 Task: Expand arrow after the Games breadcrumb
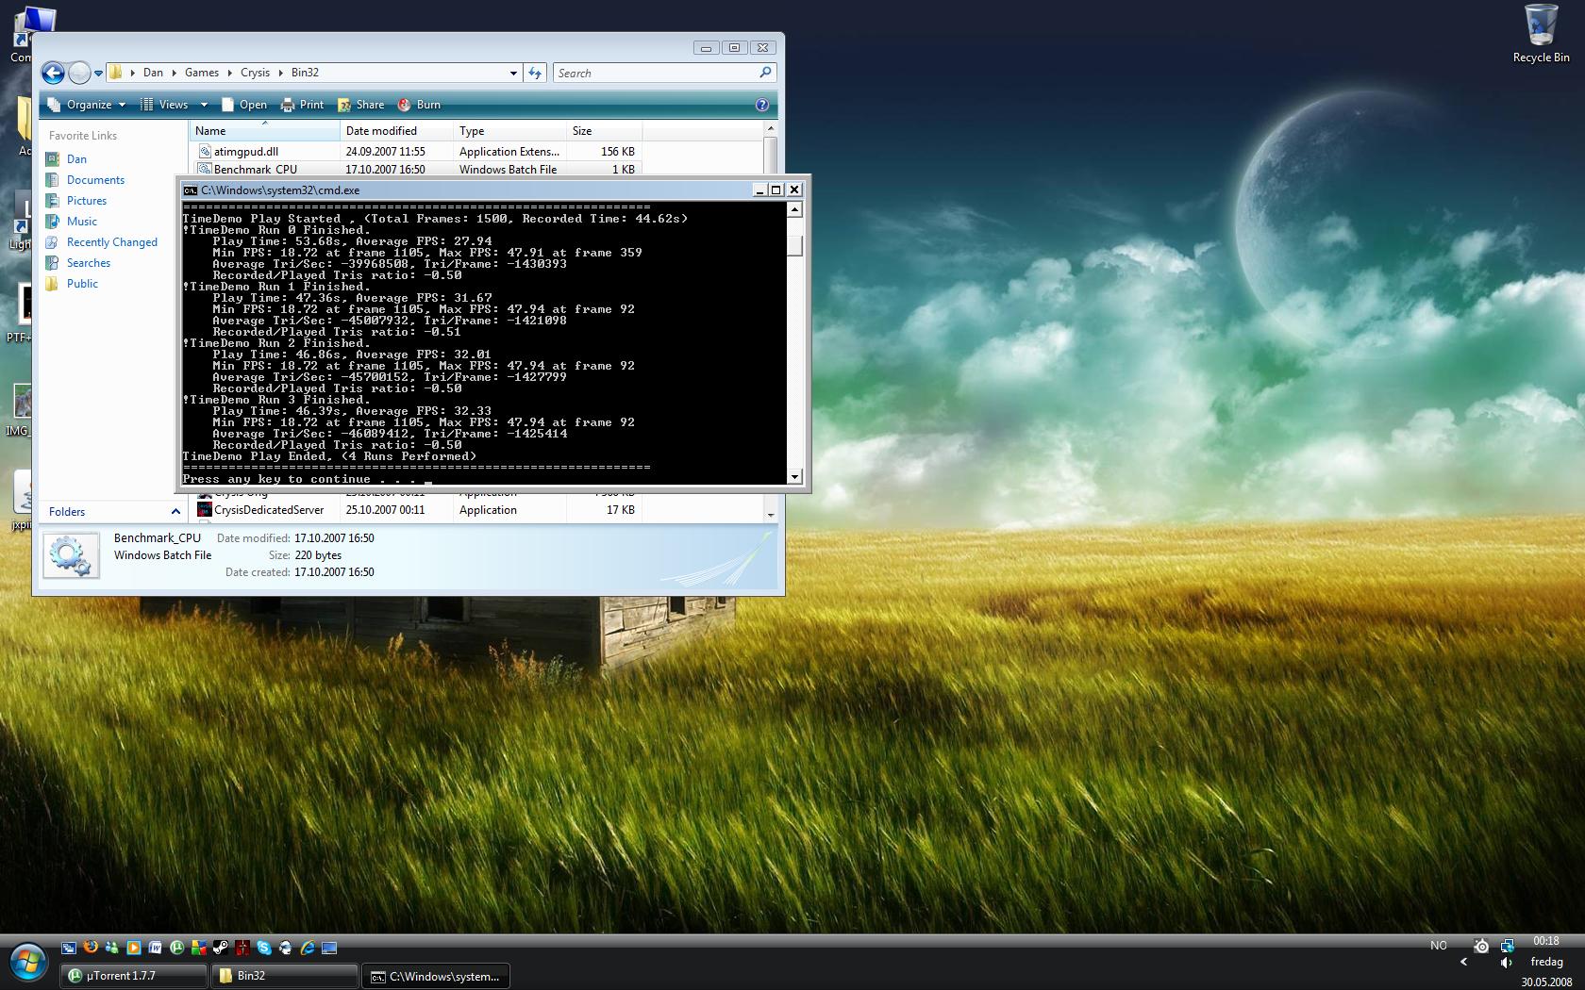[229, 73]
